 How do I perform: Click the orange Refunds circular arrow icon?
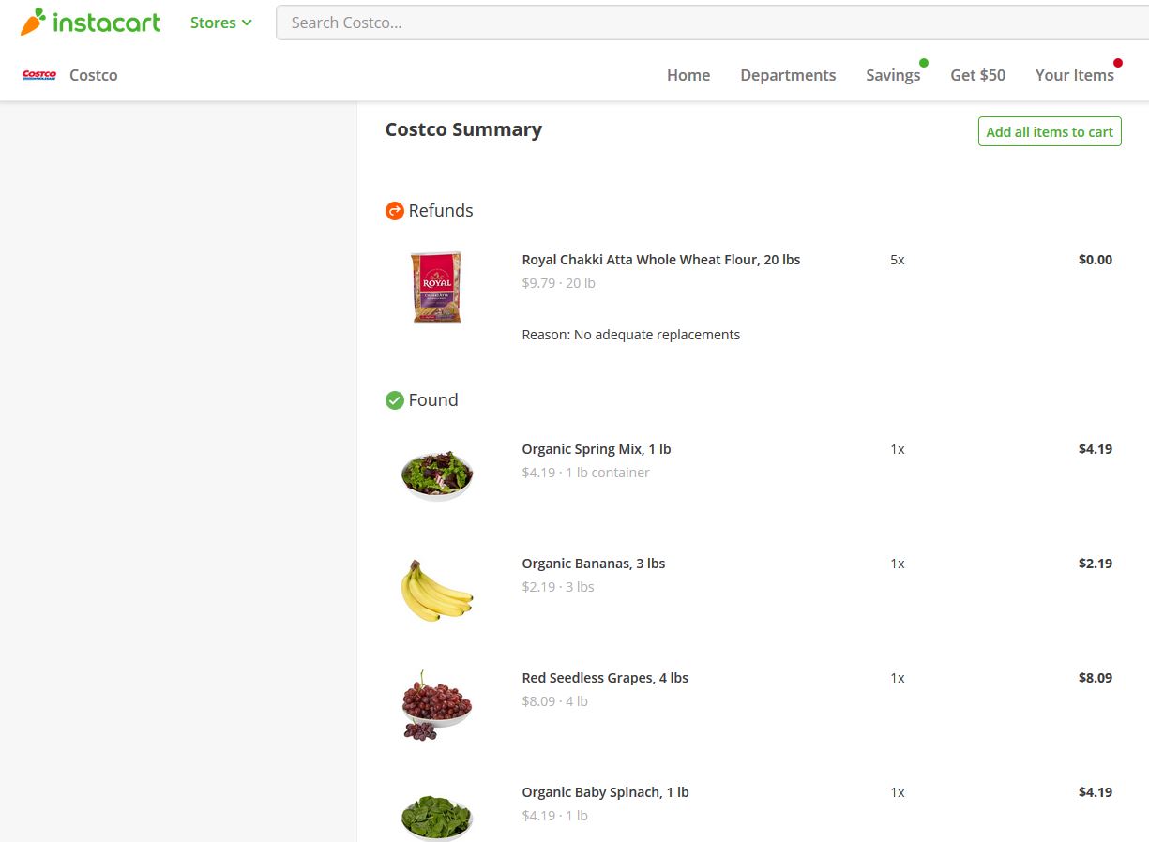pyautogui.click(x=394, y=210)
